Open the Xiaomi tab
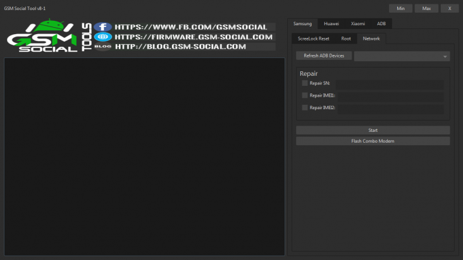 point(358,23)
